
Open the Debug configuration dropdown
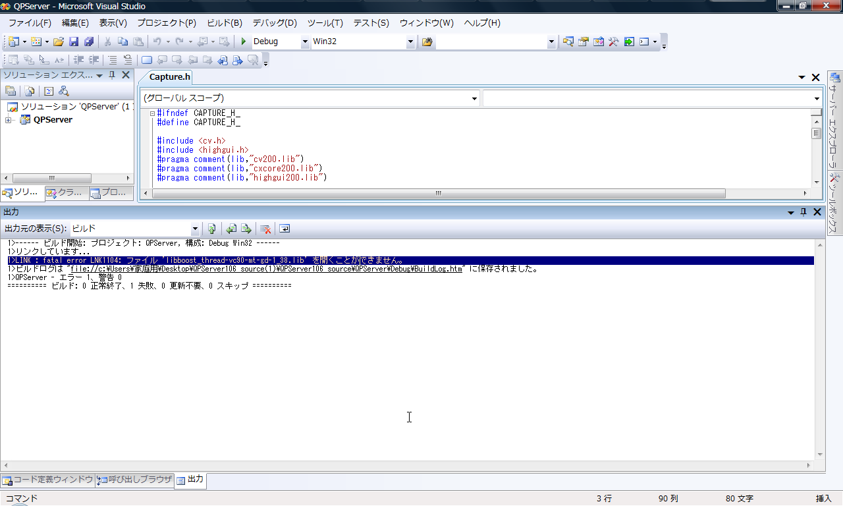click(x=304, y=42)
